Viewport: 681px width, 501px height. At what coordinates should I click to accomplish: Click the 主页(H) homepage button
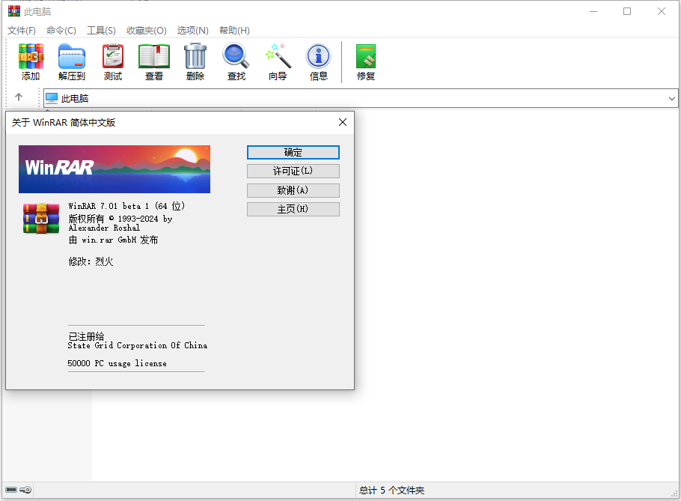tap(293, 210)
